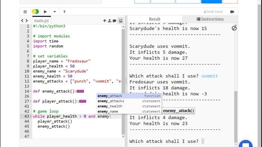Switch to the Result tab

(155, 19)
